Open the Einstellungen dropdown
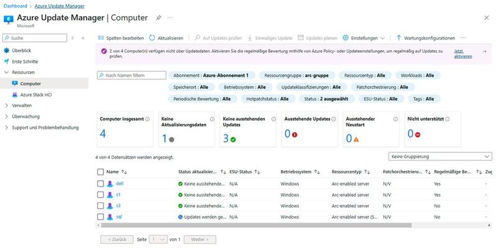 364,38
